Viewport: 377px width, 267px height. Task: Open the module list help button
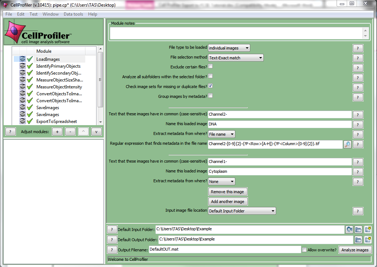[10, 132]
